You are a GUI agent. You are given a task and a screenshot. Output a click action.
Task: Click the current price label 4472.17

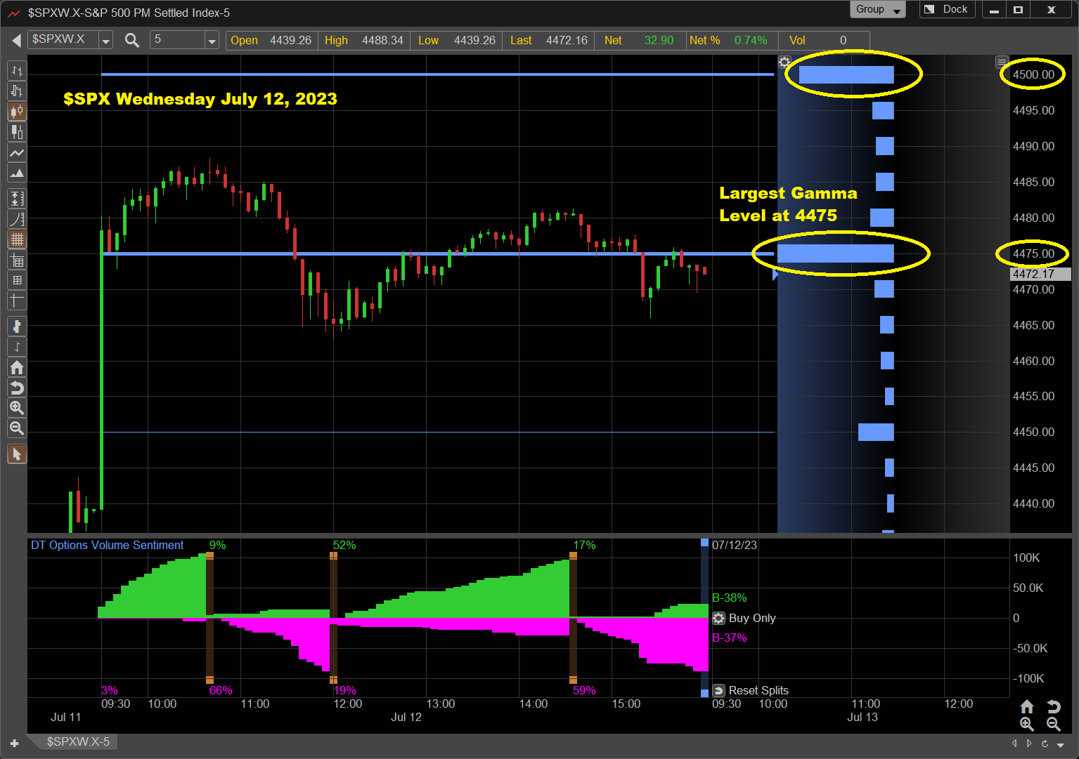click(1040, 274)
